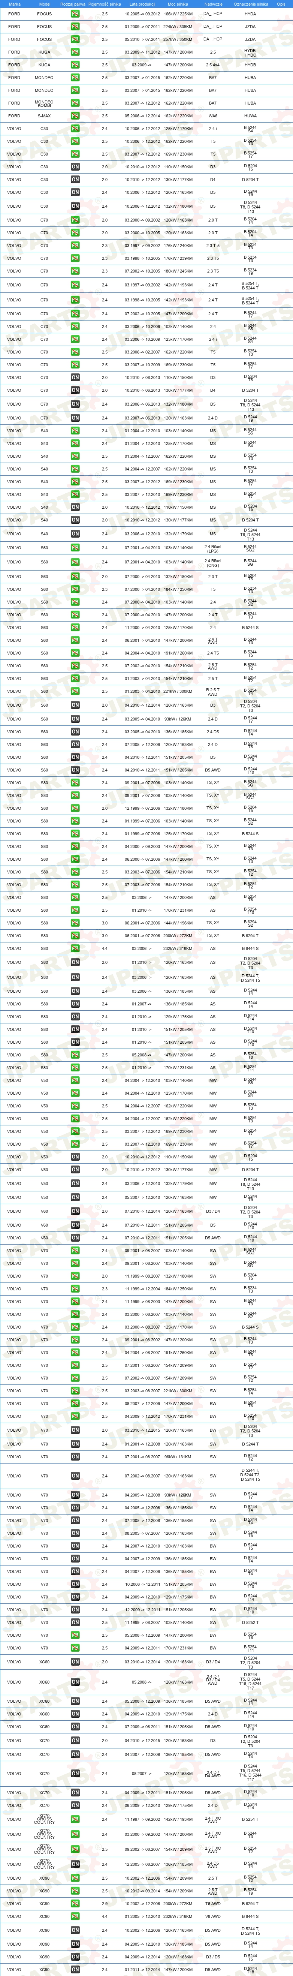Click petrol icon in S80 4.4 232kW row
The height and width of the screenshot is (1976, 293).
click(75, 948)
